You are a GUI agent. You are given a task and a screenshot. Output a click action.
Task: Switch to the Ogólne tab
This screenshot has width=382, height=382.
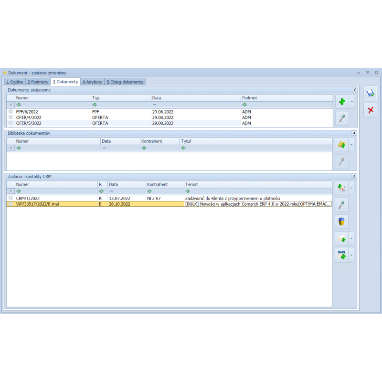(14, 82)
